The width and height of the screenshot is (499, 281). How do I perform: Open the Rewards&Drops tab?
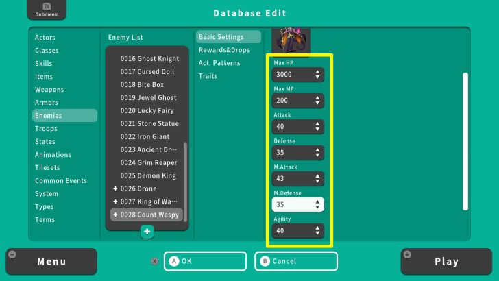(224, 50)
